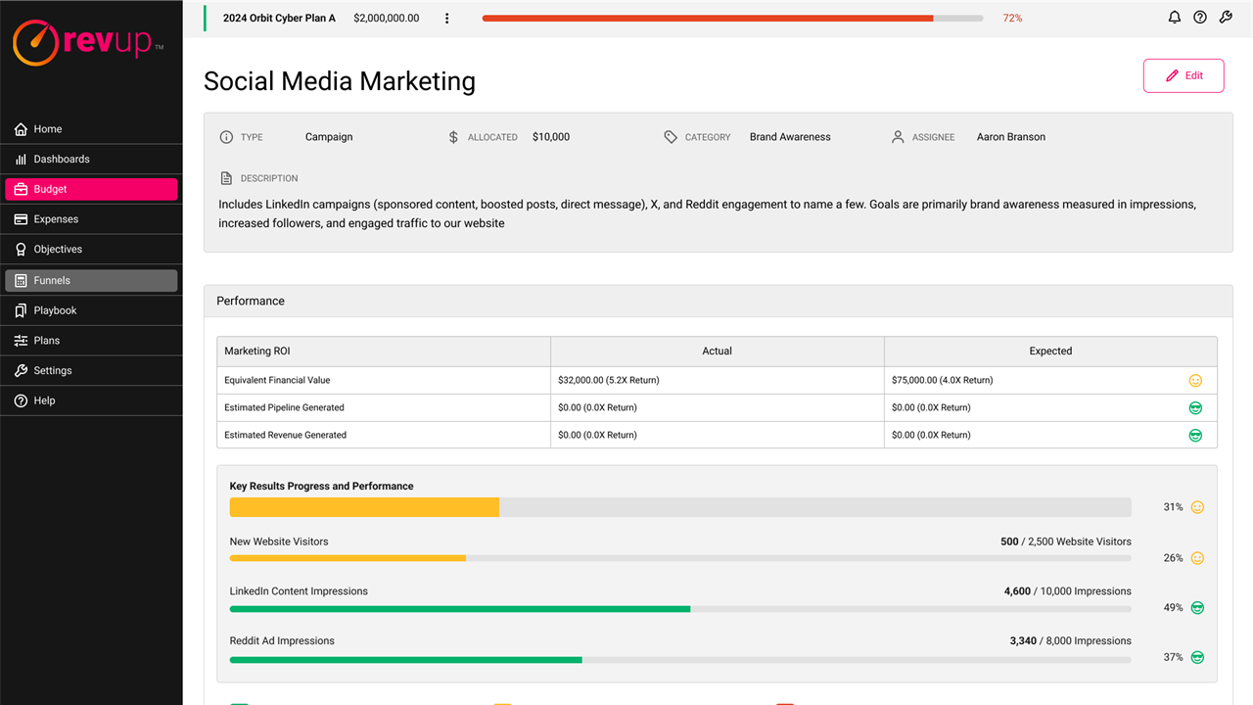
Task: Click the 2024 Orbit Cyber Plan A name
Action: (x=279, y=19)
